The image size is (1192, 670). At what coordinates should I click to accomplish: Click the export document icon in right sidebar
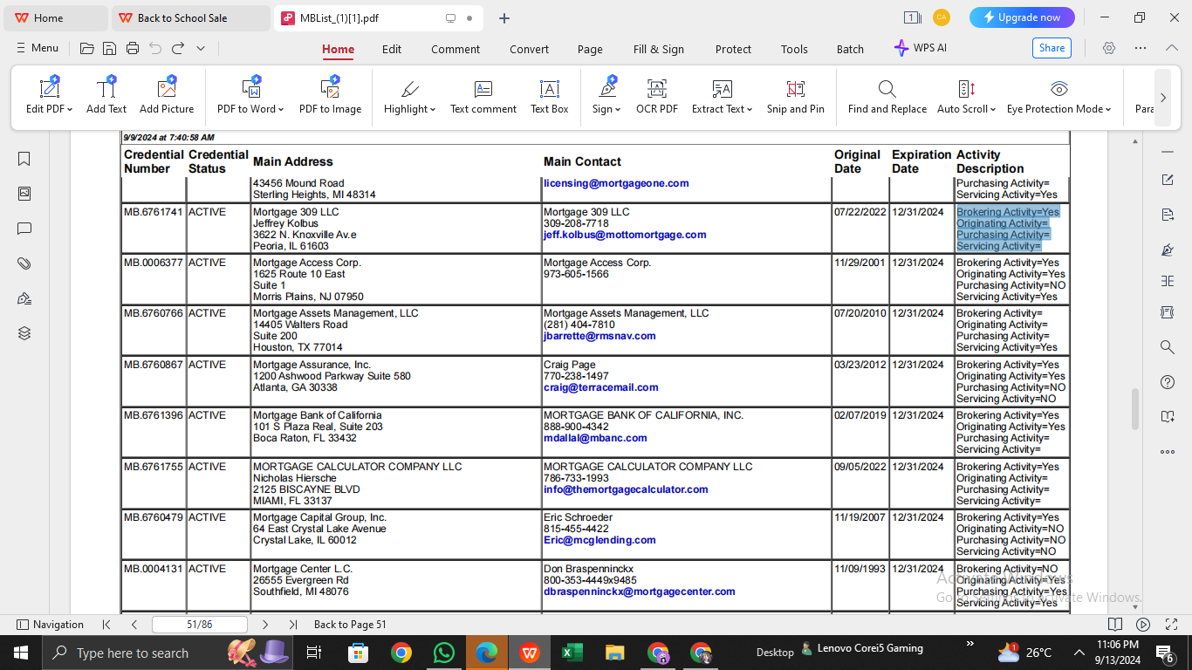[1168, 215]
